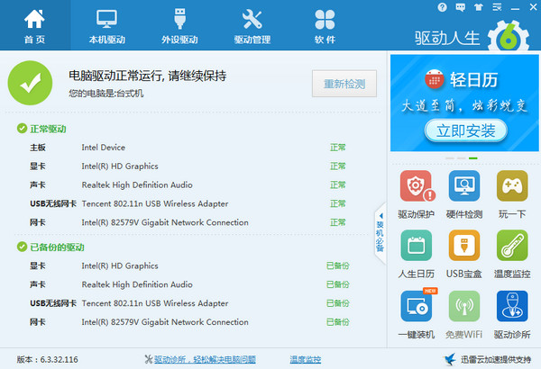Start the 一键装机 one-click install tool
The width and height of the screenshot is (541, 369).
click(416, 316)
